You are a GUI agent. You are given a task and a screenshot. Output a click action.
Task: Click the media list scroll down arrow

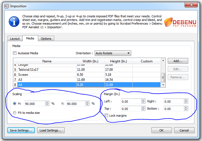pyautogui.click(x=163, y=85)
